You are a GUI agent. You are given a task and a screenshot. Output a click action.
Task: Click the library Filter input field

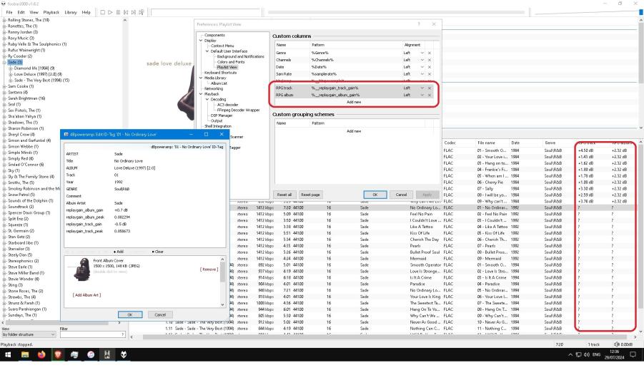coord(91,334)
